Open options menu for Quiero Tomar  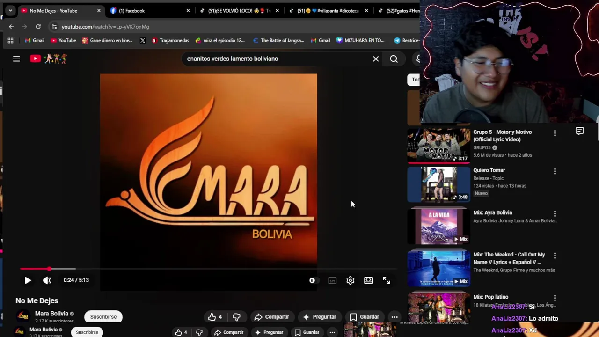pyautogui.click(x=555, y=172)
